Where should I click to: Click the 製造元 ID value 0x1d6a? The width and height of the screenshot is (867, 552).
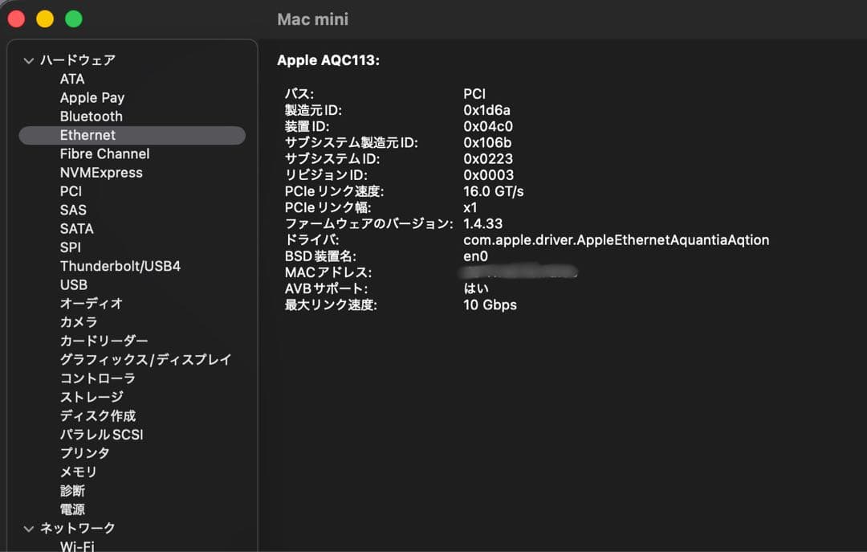coord(486,110)
